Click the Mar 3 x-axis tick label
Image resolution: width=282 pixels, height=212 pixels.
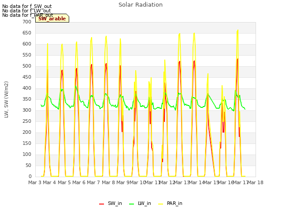coord(35,182)
